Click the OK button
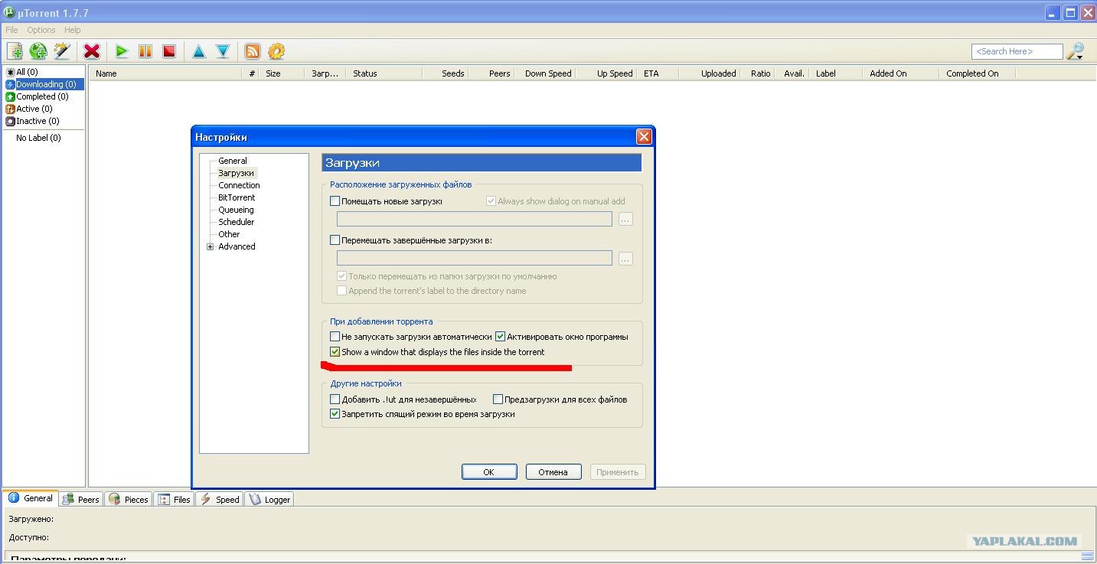The width and height of the screenshot is (1097, 564). (489, 472)
